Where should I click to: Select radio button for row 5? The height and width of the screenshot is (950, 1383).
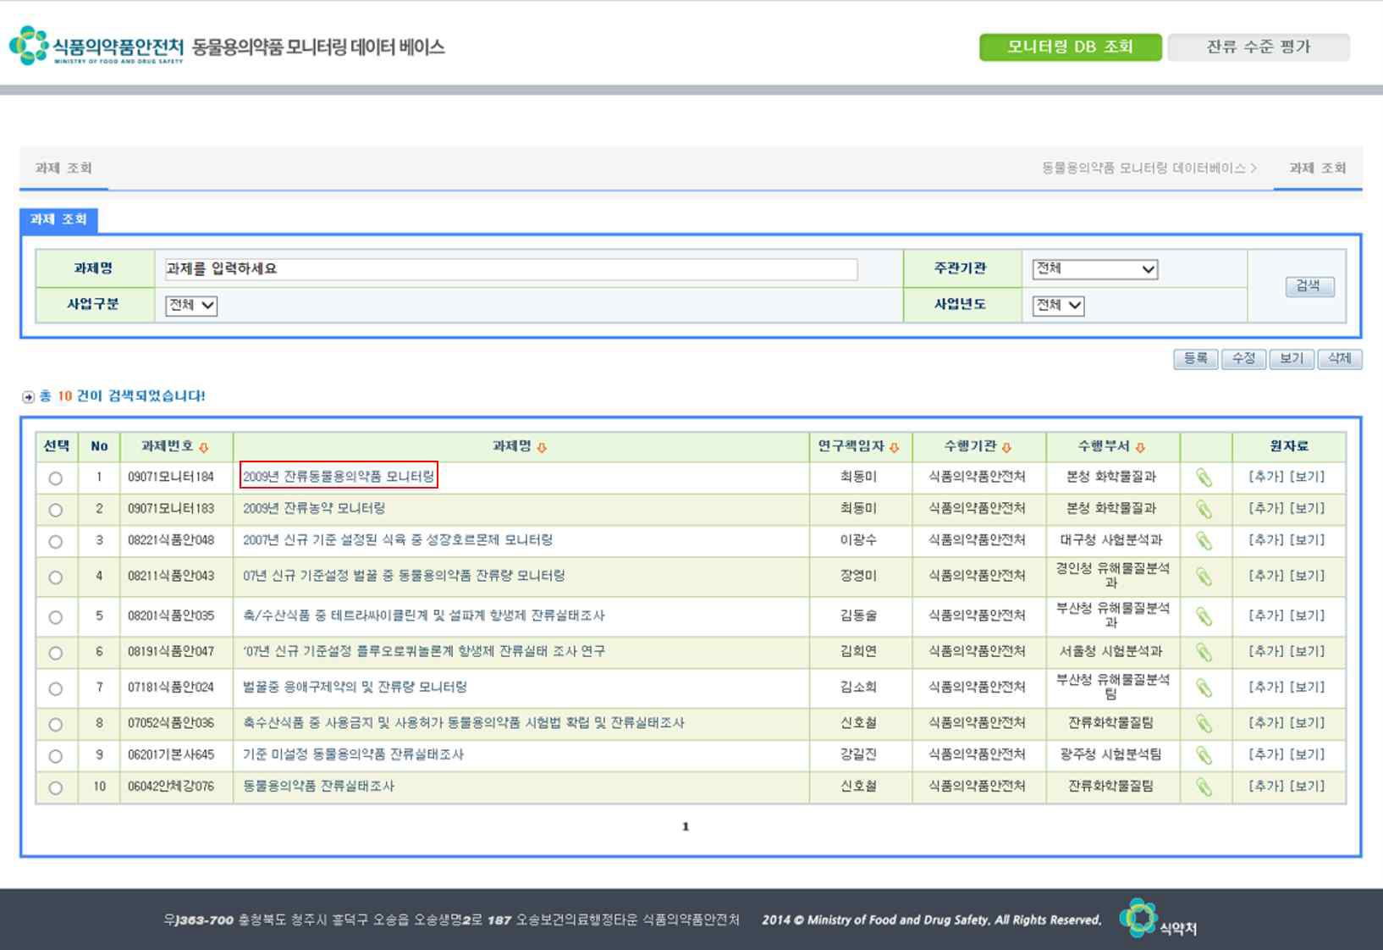coord(56,617)
